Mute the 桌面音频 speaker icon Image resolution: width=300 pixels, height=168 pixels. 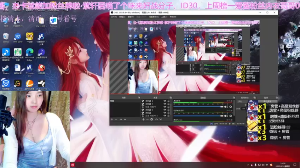(x=226, y=107)
